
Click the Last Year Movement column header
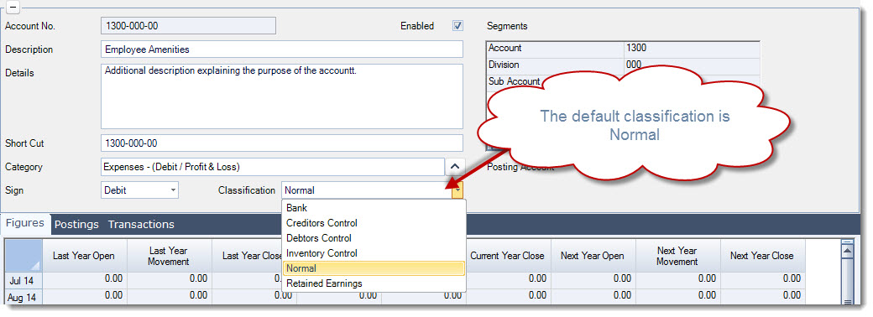[169, 256]
